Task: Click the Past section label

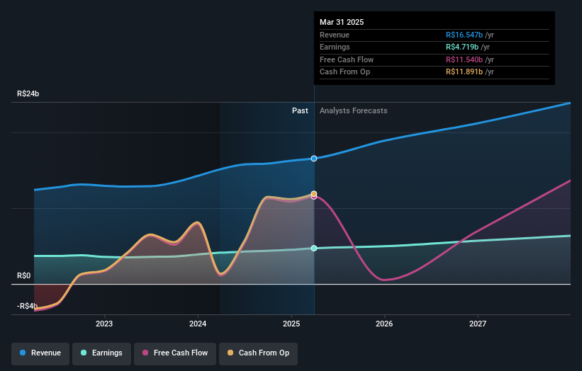Action: pyautogui.click(x=300, y=111)
